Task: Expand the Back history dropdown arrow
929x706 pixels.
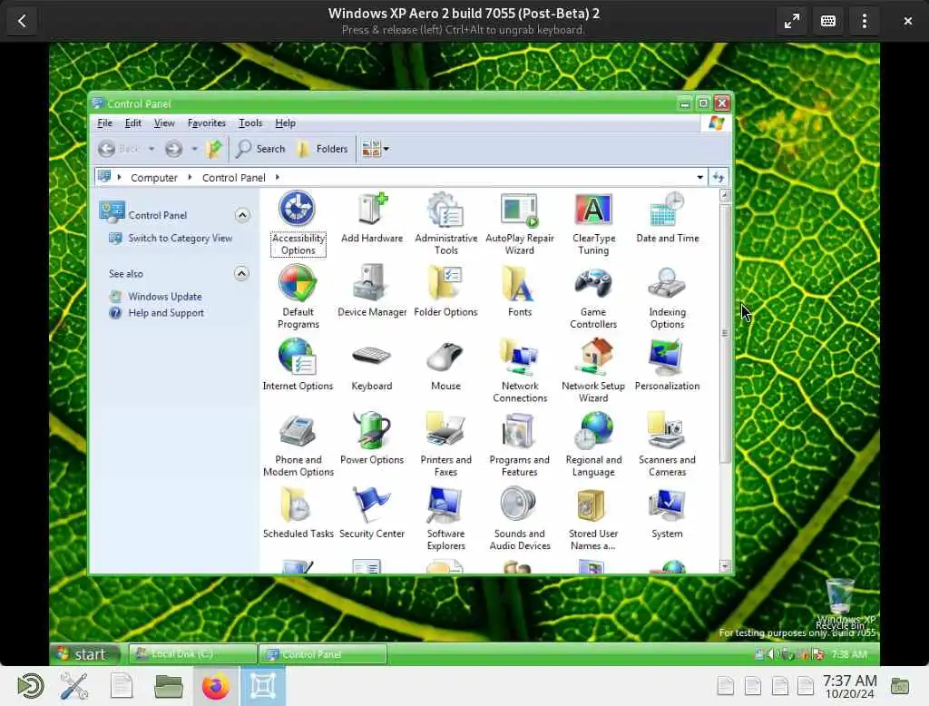Action: point(152,149)
